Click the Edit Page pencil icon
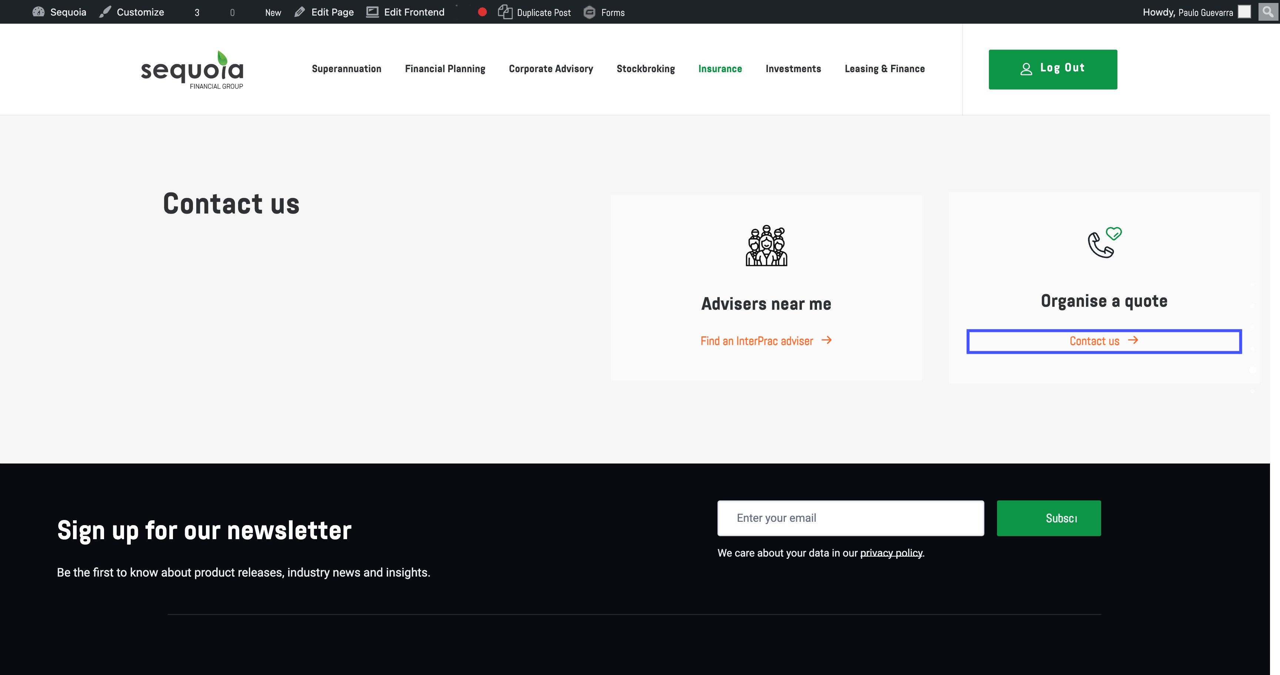 pos(300,12)
